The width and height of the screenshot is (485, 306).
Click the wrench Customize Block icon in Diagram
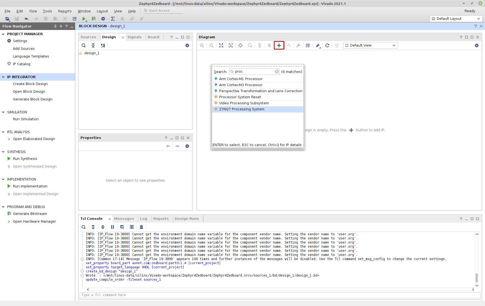point(298,45)
